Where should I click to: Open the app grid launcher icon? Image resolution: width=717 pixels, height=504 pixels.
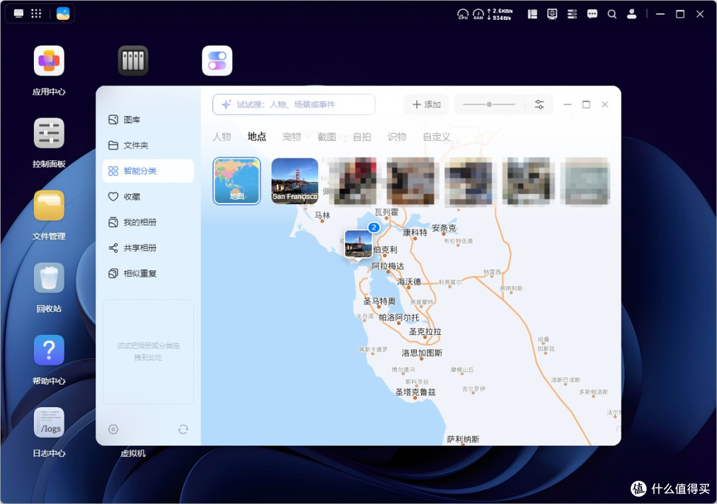(x=36, y=13)
